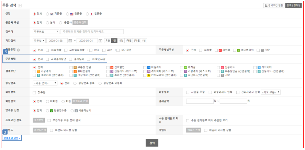Open the 주문번호 search keyword dropdown
This screenshot has height=150, width=305.
tap(46, 32)
